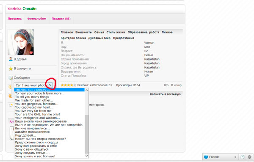Select 'Может вы моя вторая половинка?'

pos(50,139)
